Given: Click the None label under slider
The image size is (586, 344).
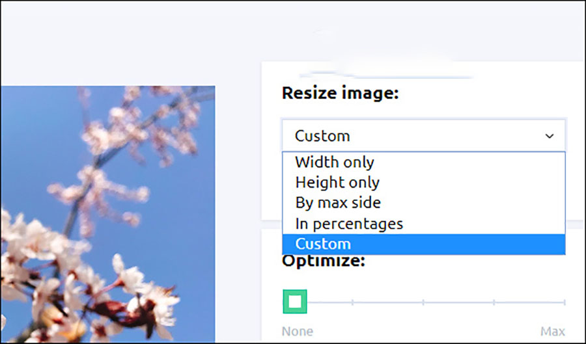Looking at the screenshot, I should coord(297,332).
